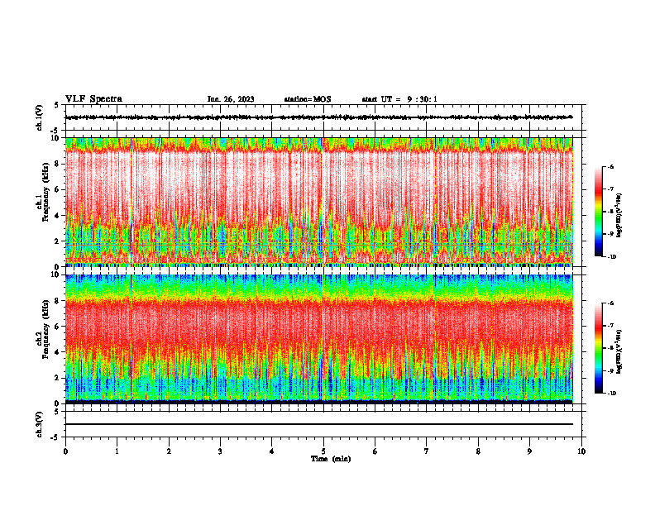Viewport: 655px width, 506px height.
Task: Click time axis tick label "5"
Action: click(x=323, y=451)
